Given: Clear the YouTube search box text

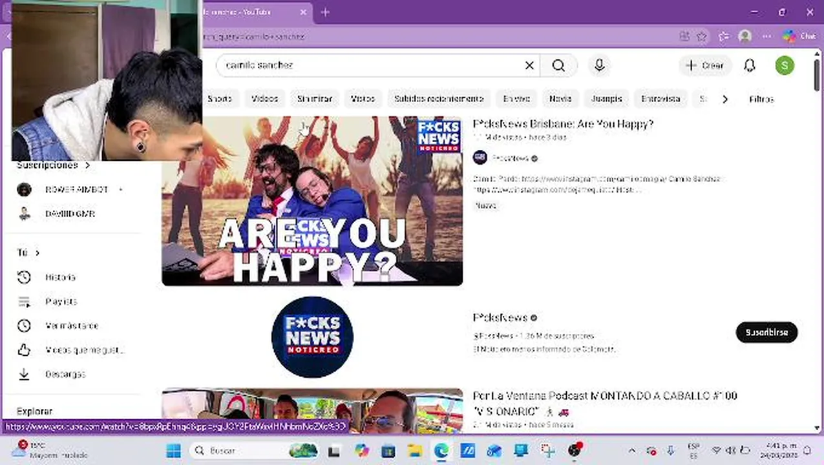Looking at the screenshot, I should tap(529, 65).
